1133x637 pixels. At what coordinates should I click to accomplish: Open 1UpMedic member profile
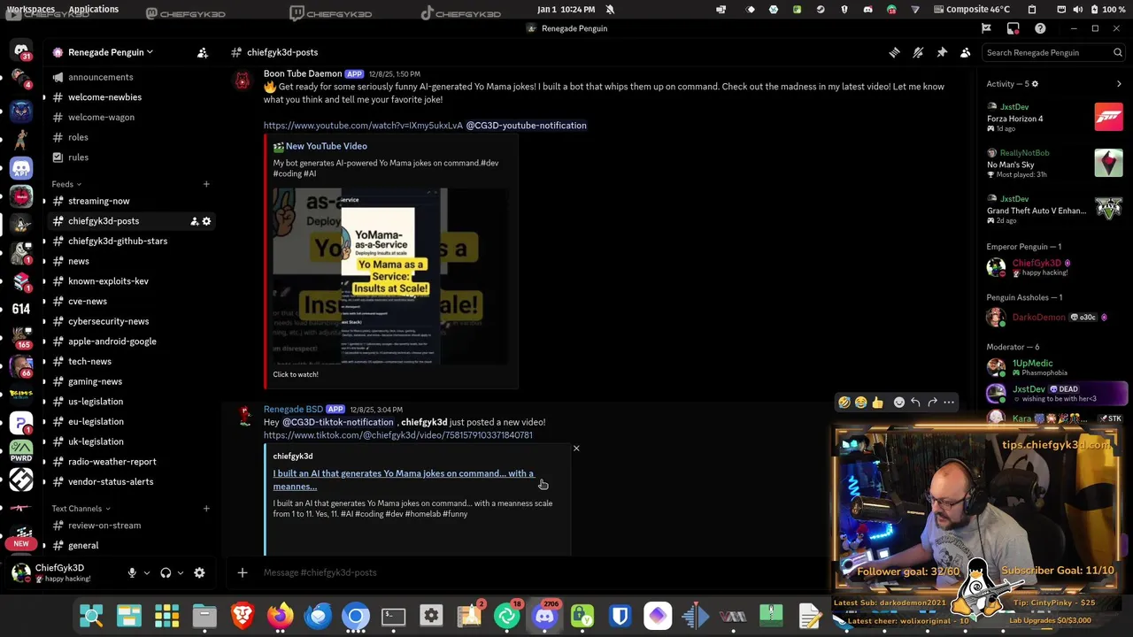[1055, 367]
